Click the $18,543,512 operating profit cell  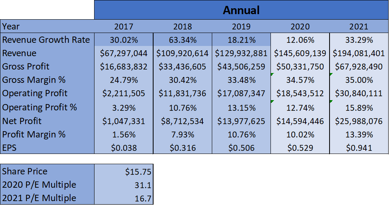point(300,93)
